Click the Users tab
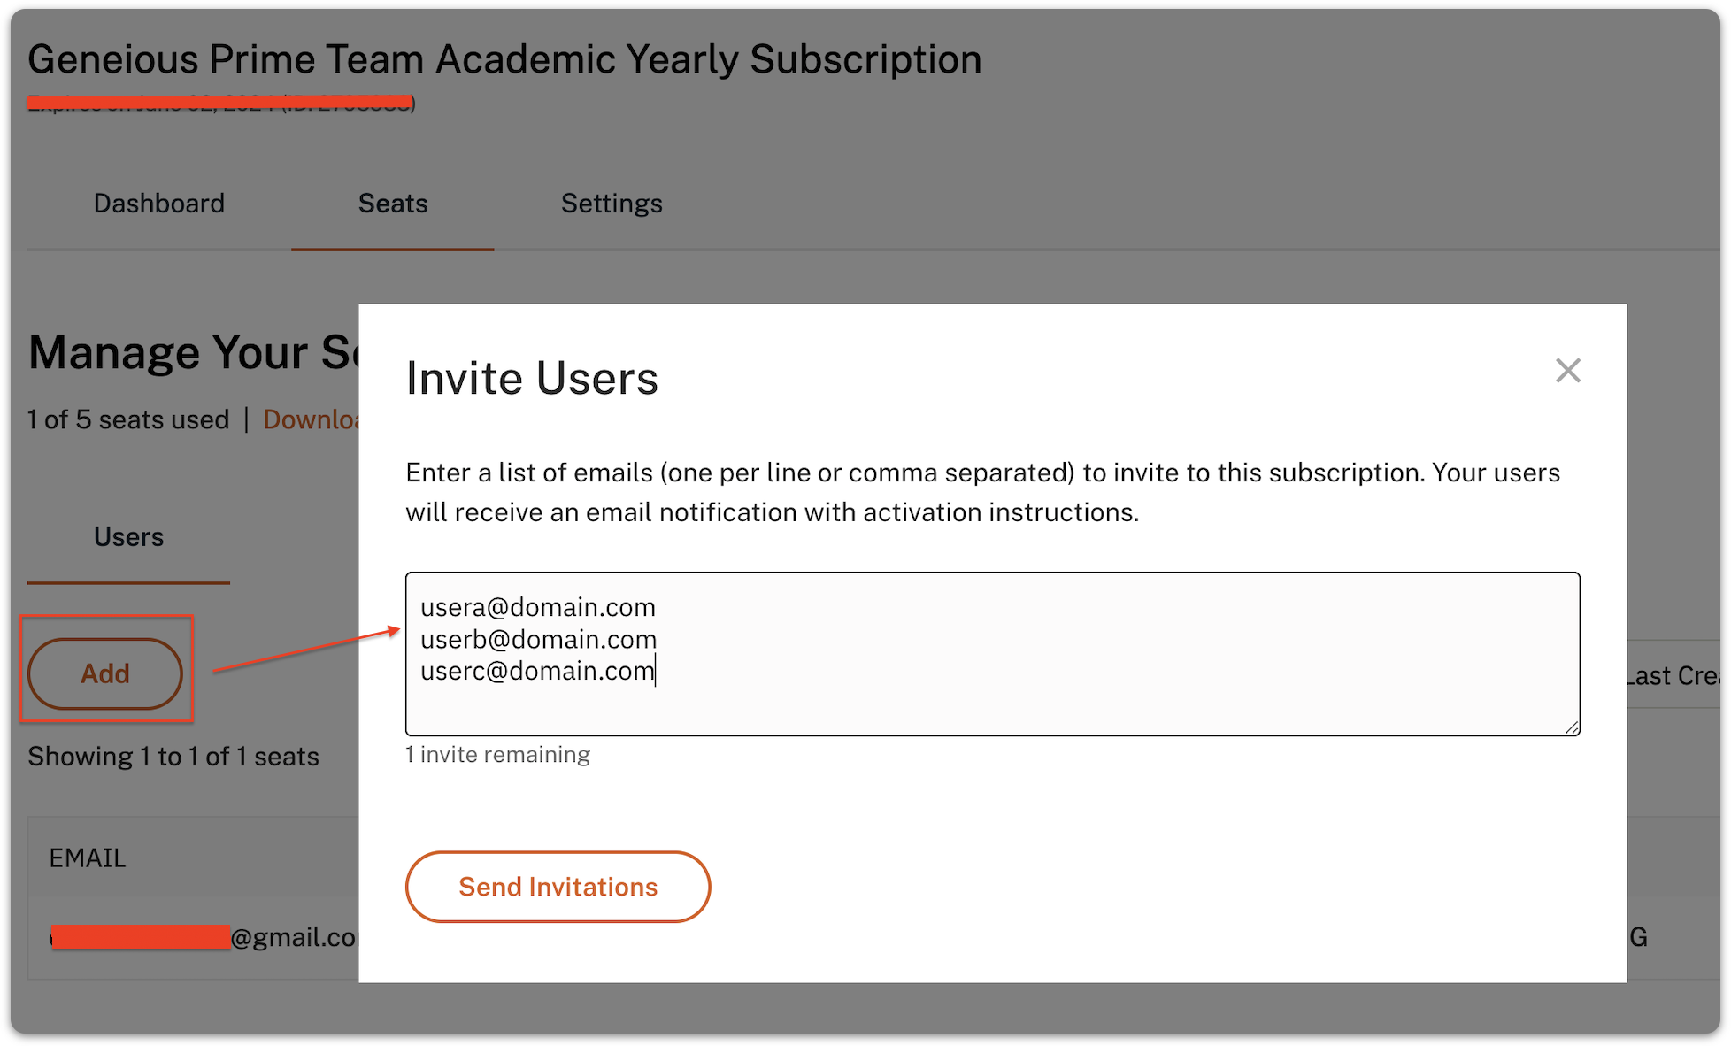 [128, 537]
